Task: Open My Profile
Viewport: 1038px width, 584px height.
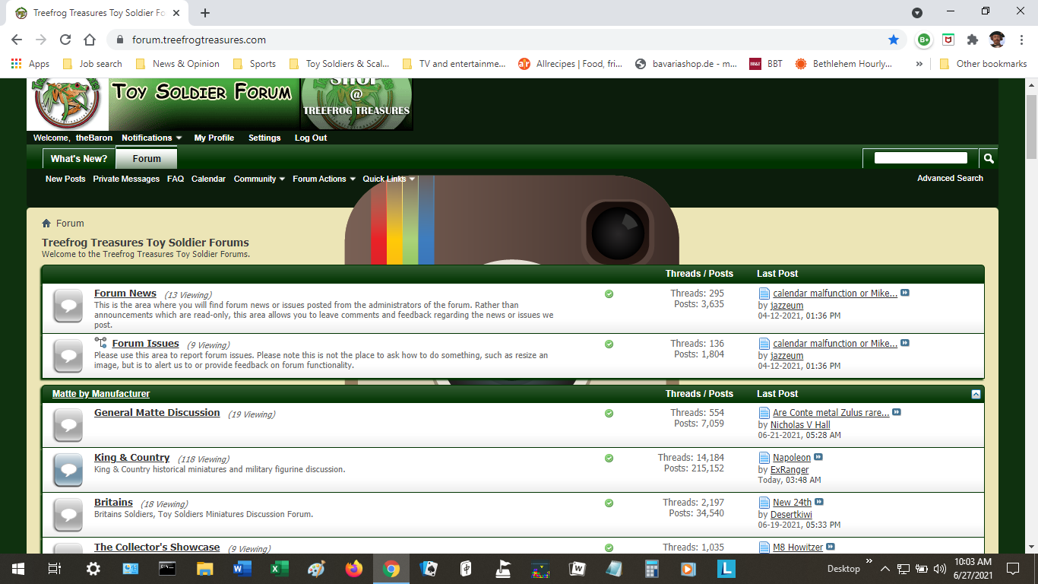Action: [x=214, y=138]
